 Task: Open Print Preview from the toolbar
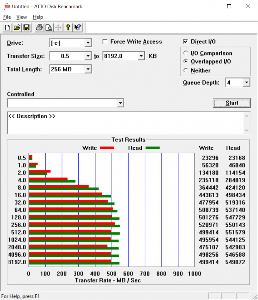coord(49,27)
